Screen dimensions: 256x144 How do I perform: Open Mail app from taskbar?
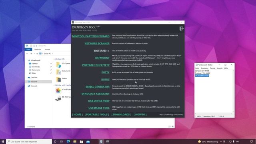click(88, 142)
